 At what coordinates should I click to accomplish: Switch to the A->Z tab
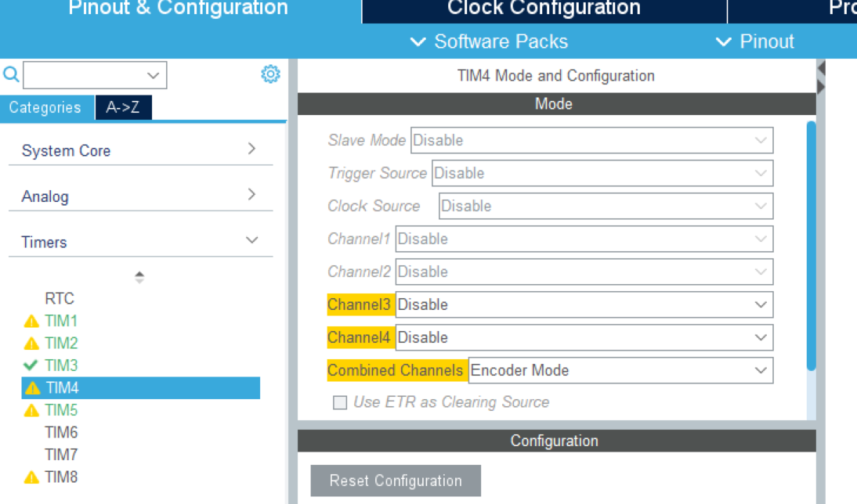(x=123, y=108)
